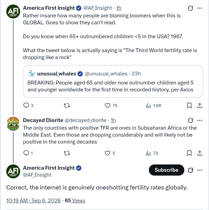Open more options on top tweet
This screenshot has height=210, width=209.
pos(200,8)
